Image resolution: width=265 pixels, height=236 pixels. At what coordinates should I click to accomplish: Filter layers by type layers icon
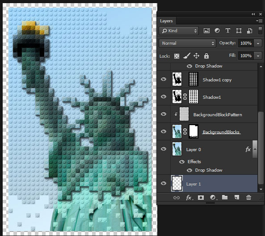point(228,30)
